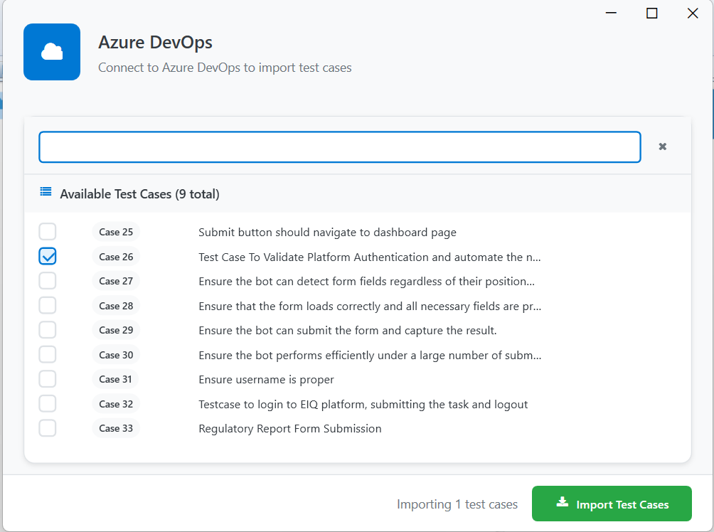
Task: Click the 'Importing 1 test cases' status text
Action: [x=457, y=504]
